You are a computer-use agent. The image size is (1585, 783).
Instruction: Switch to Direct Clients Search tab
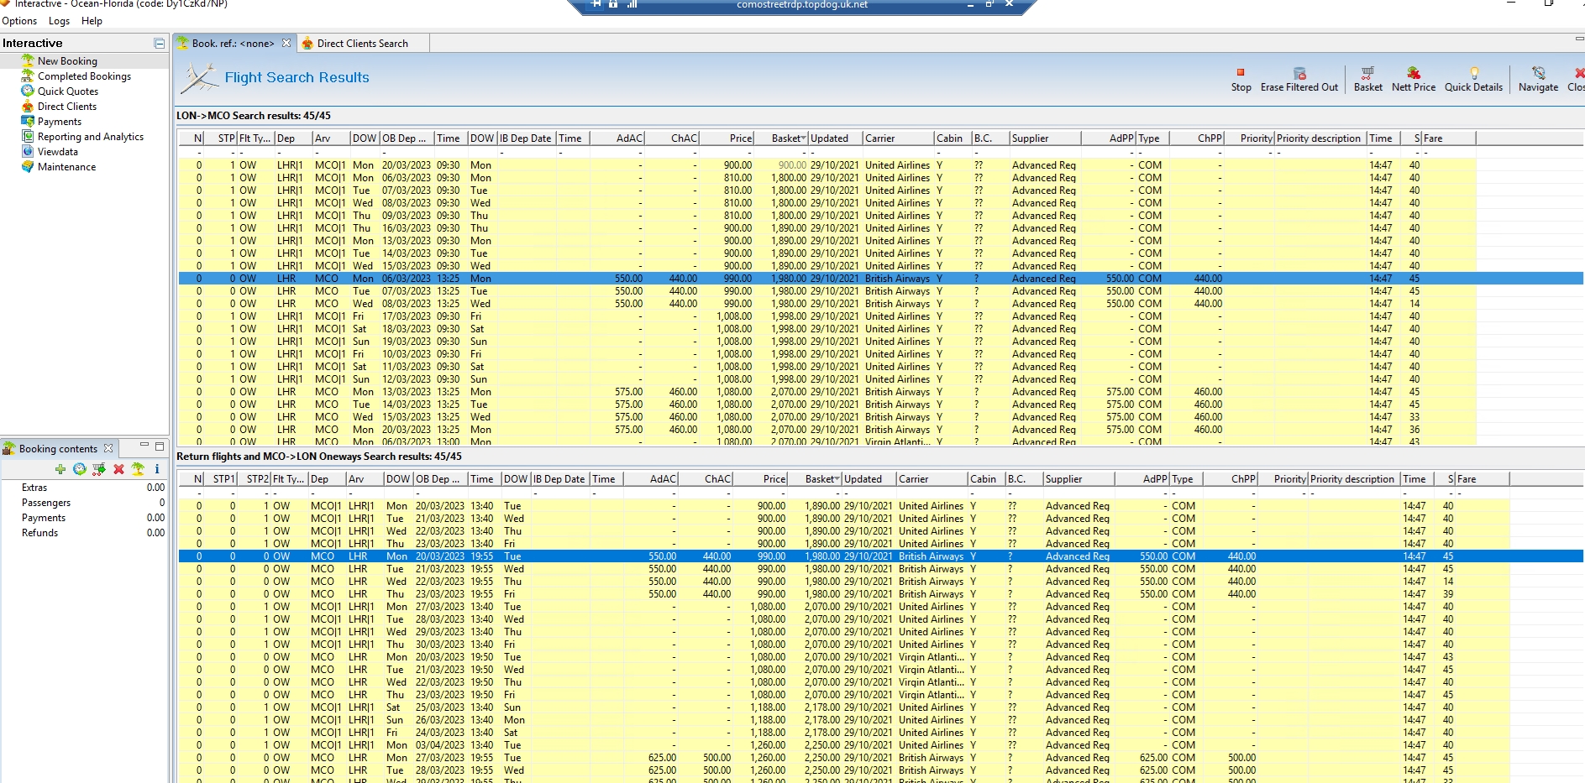362,44
